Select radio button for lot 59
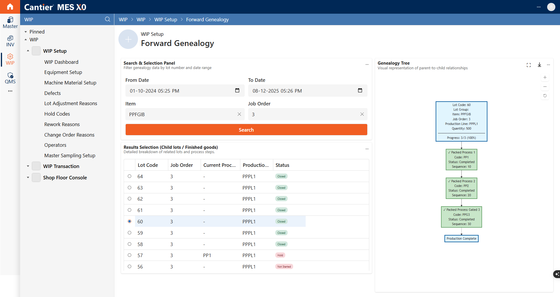The height and width of the screenshot is (297, 560). [x=129, y=233]
